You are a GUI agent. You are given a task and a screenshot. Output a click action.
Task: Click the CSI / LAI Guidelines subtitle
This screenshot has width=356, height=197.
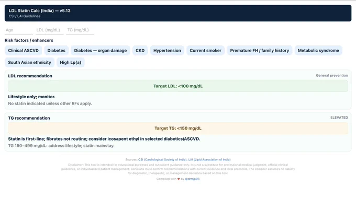25,16
